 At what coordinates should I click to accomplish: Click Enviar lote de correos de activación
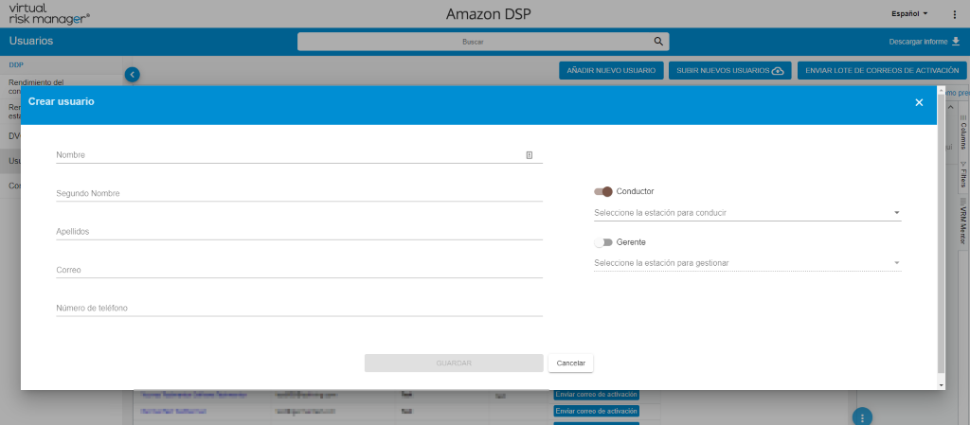[882, 70]
